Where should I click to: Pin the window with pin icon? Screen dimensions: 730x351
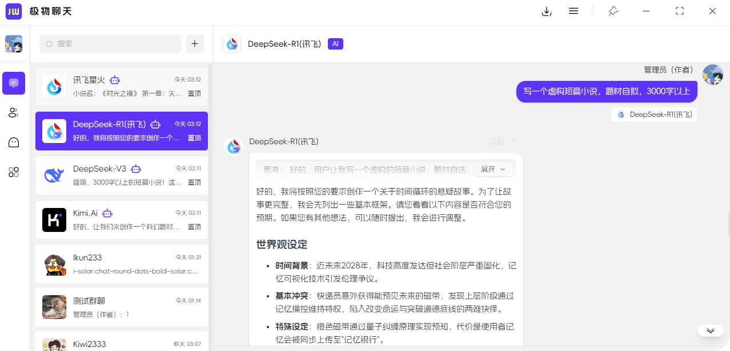click(613, 11)
